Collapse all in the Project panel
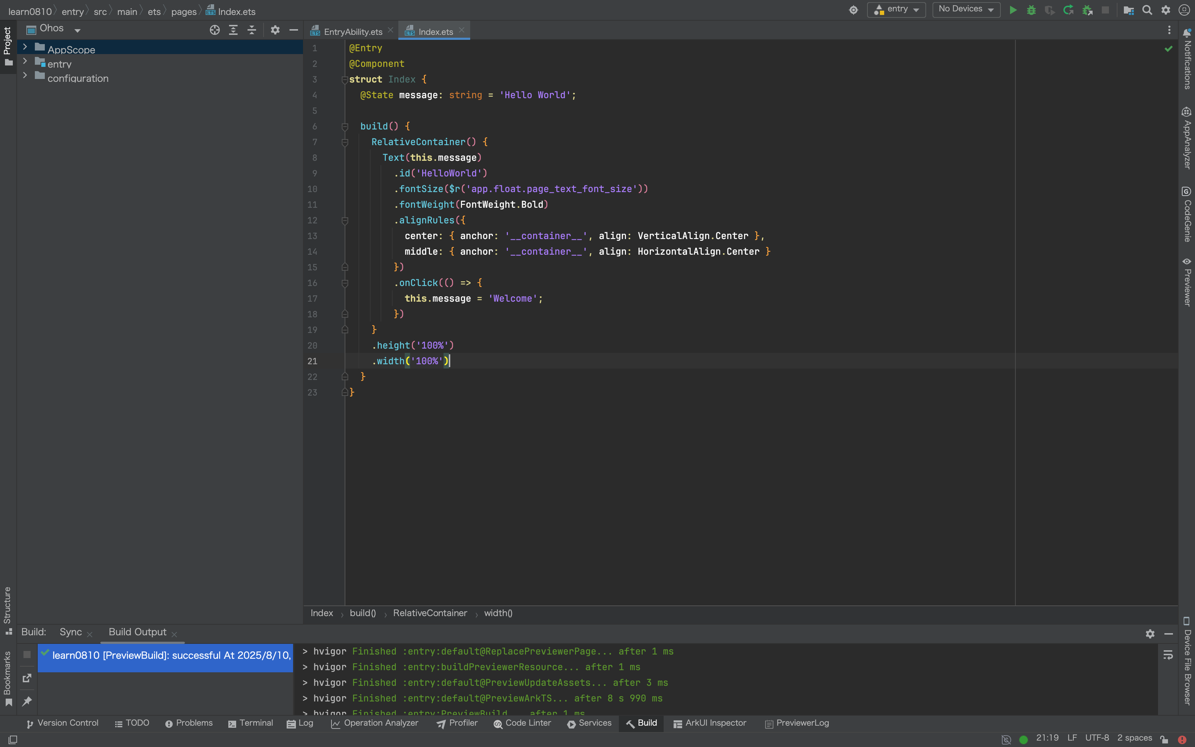 252,30
